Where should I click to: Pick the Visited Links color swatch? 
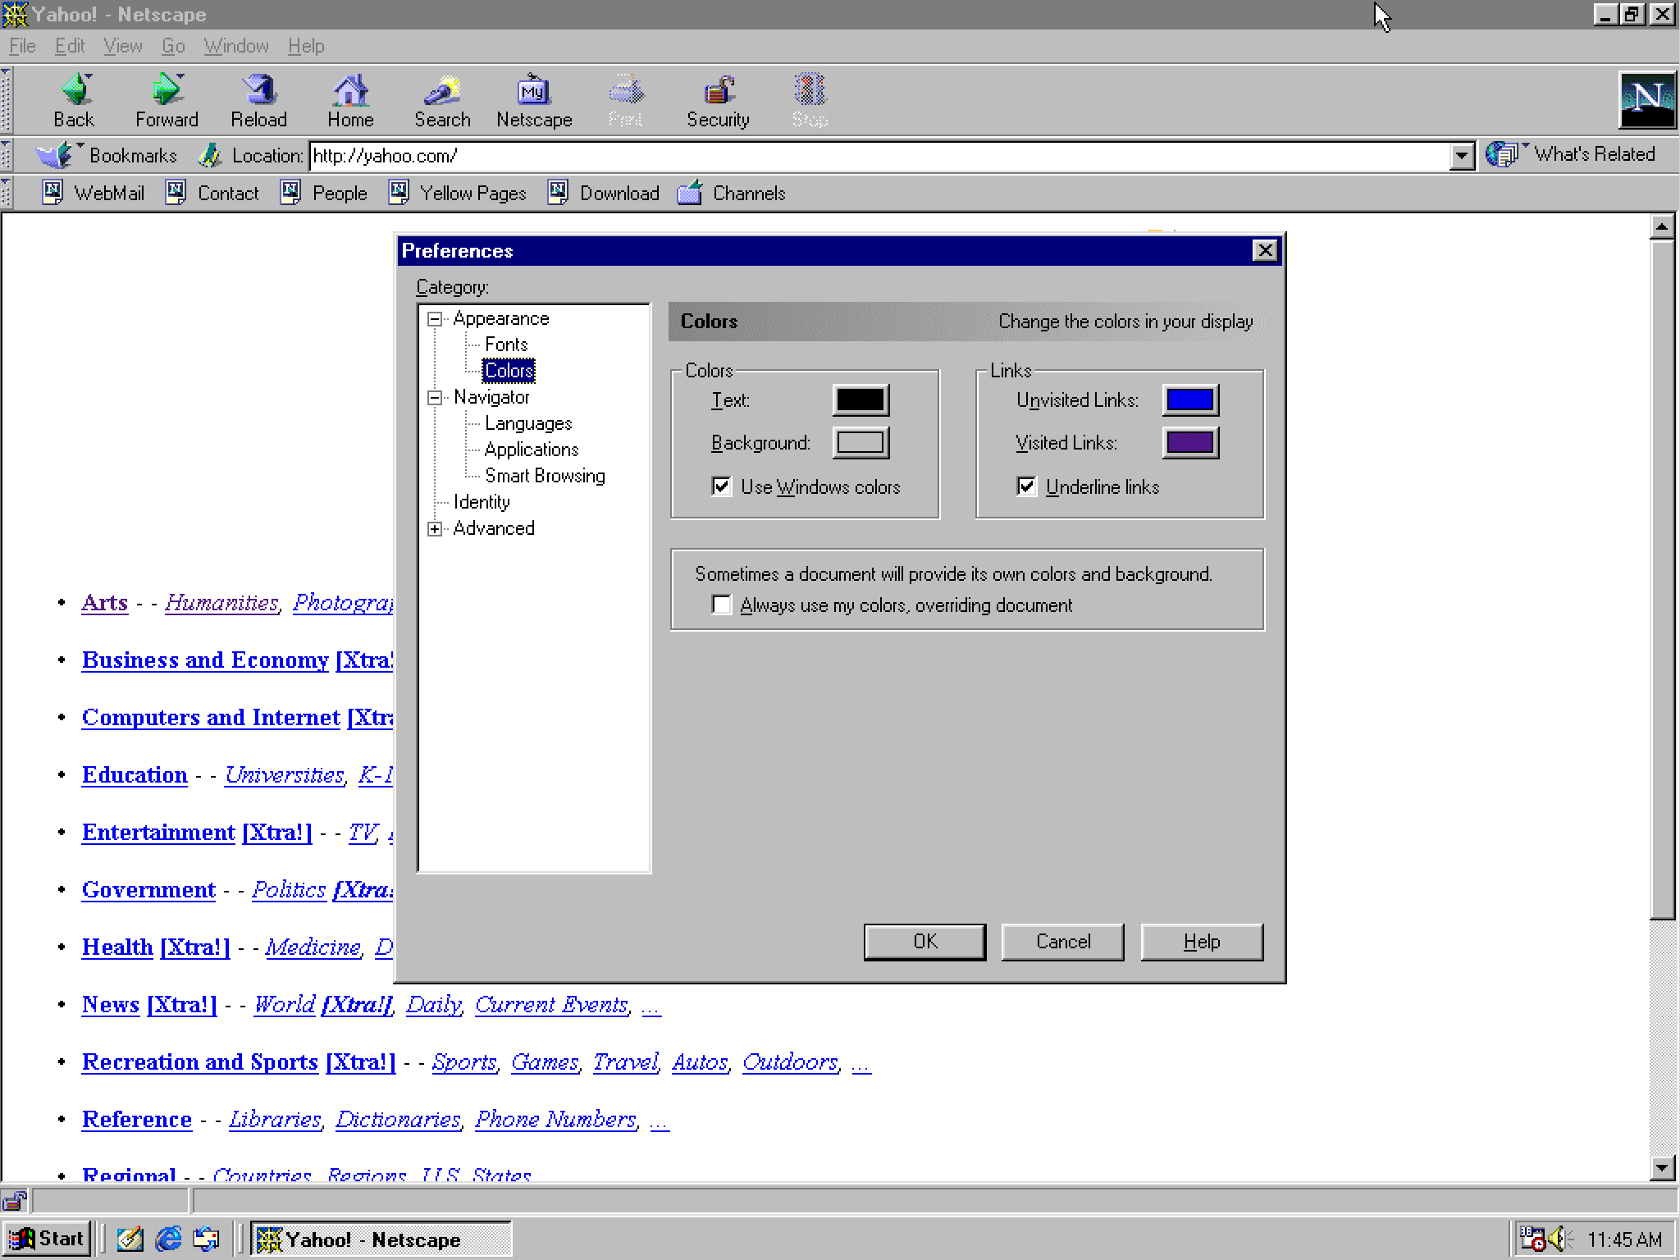pyautogui.click(x=1190, y=443)
